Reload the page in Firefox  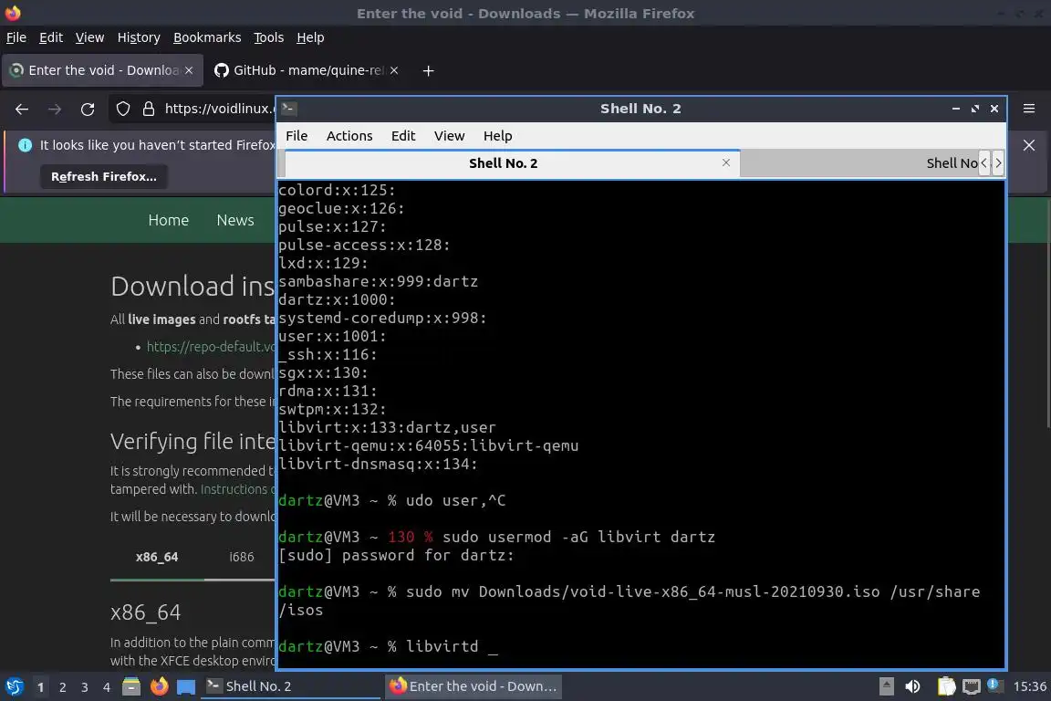pyautogui.click(x=88, y=109)
